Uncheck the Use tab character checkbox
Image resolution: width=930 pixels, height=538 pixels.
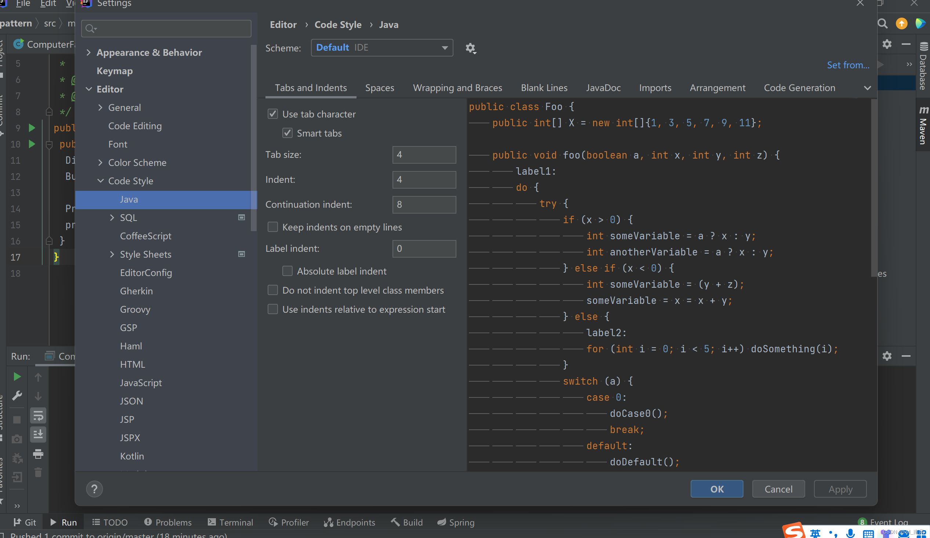pyautogui.click(x=273, y=114)
